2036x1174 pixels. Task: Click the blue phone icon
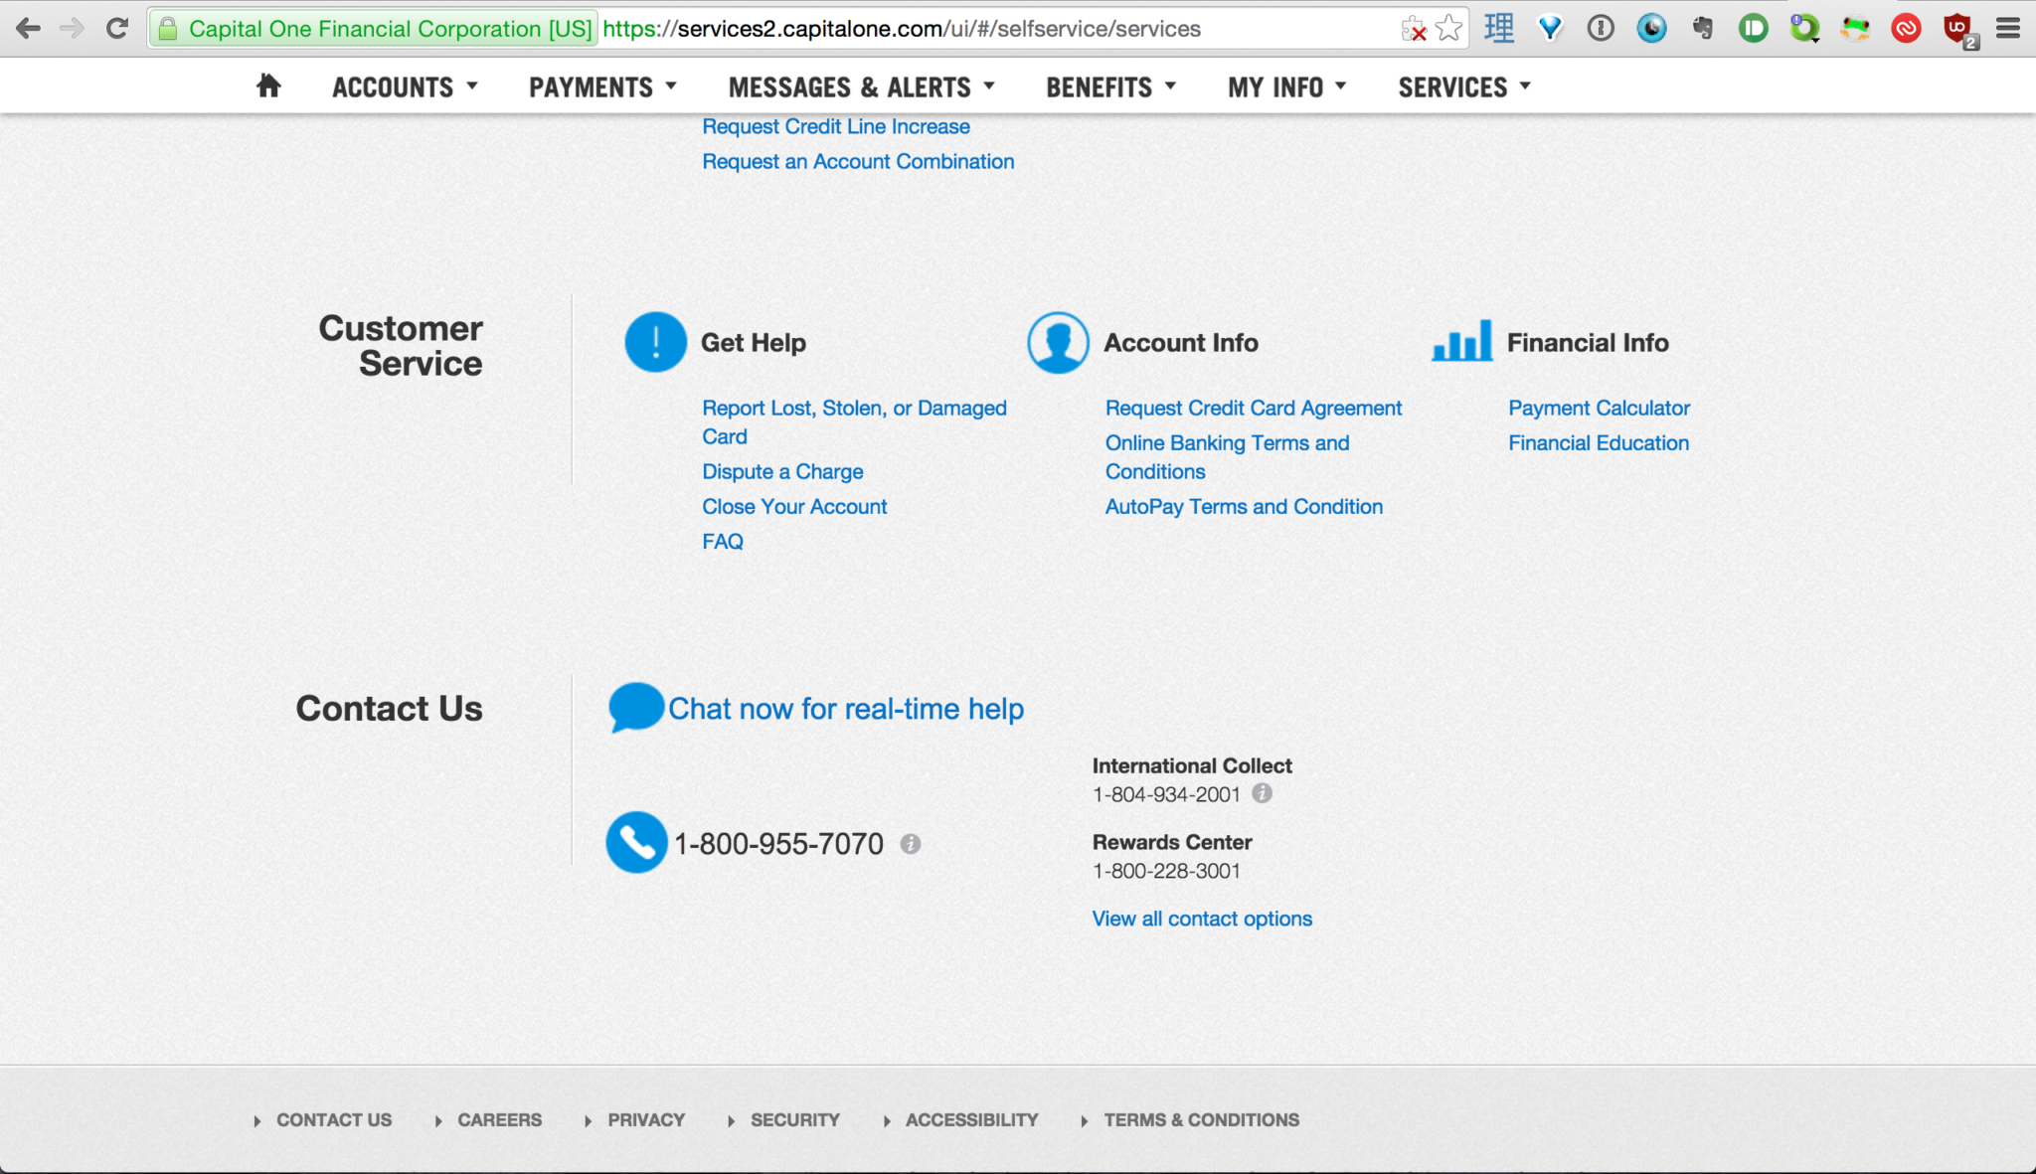[636, 843]
